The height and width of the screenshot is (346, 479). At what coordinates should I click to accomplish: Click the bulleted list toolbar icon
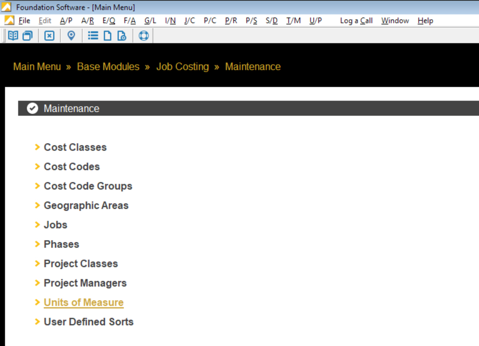[x=93, y=36]
